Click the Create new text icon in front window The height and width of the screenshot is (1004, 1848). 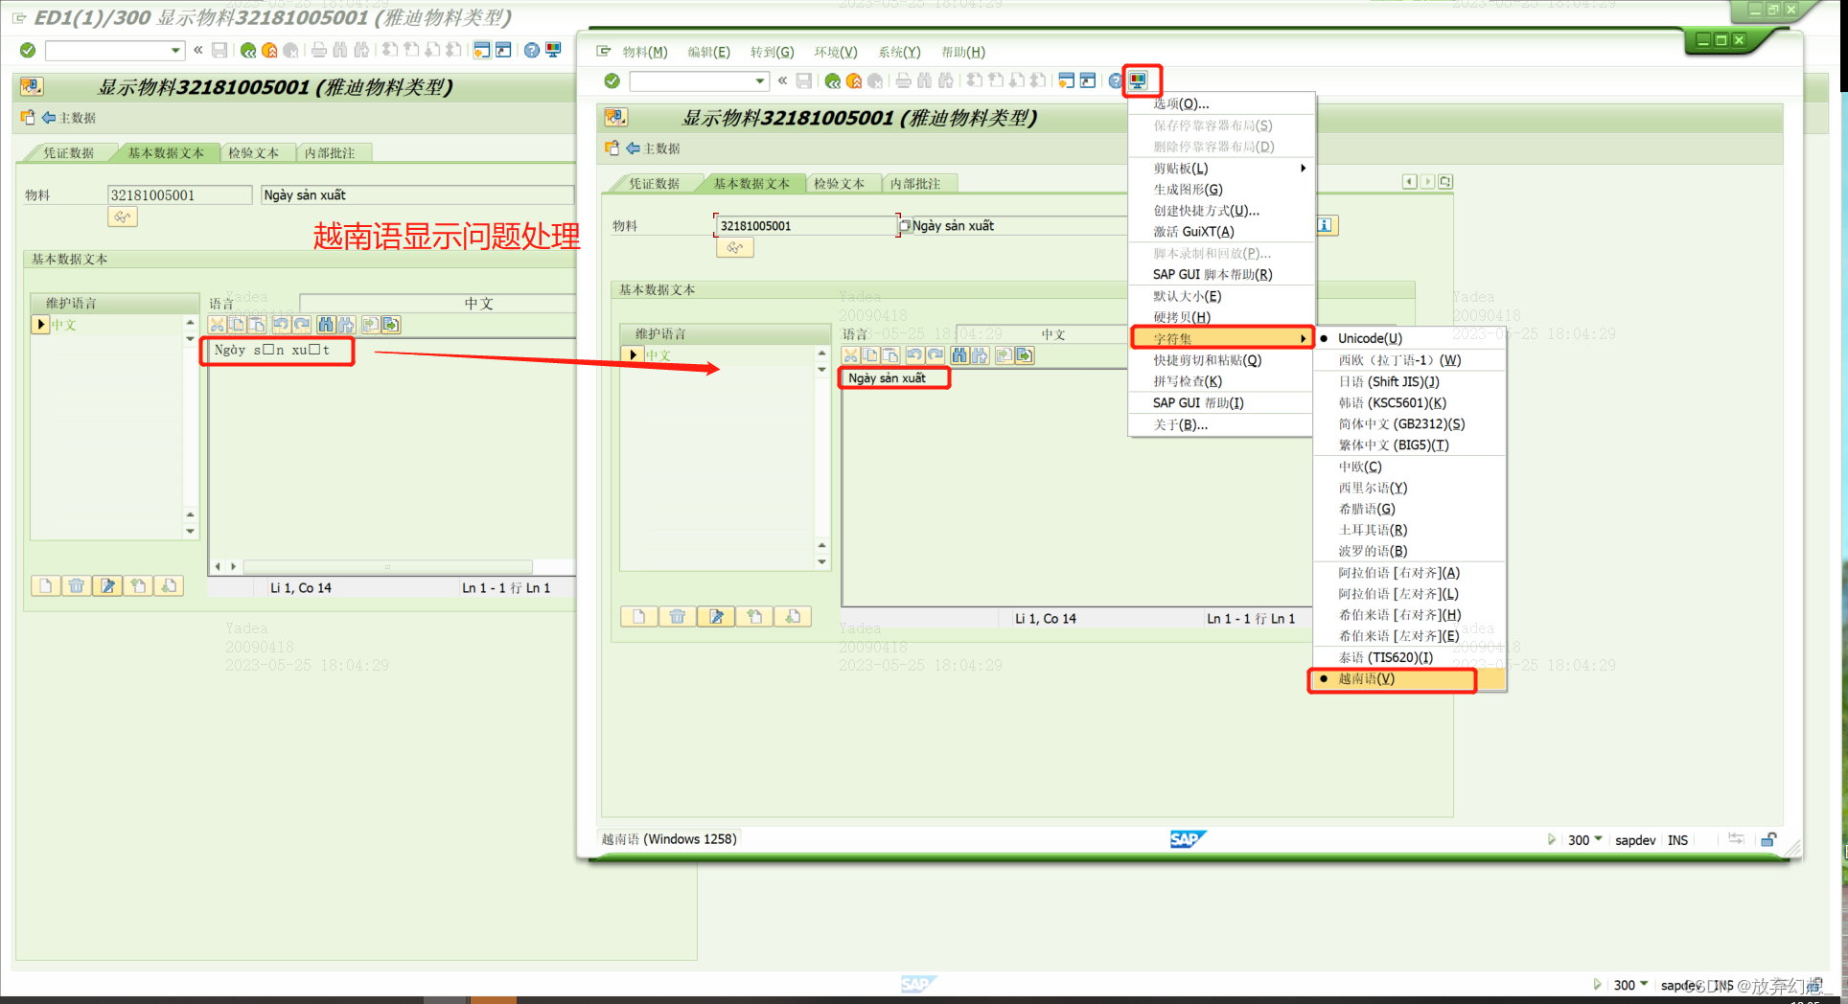(x=639, y=616)
